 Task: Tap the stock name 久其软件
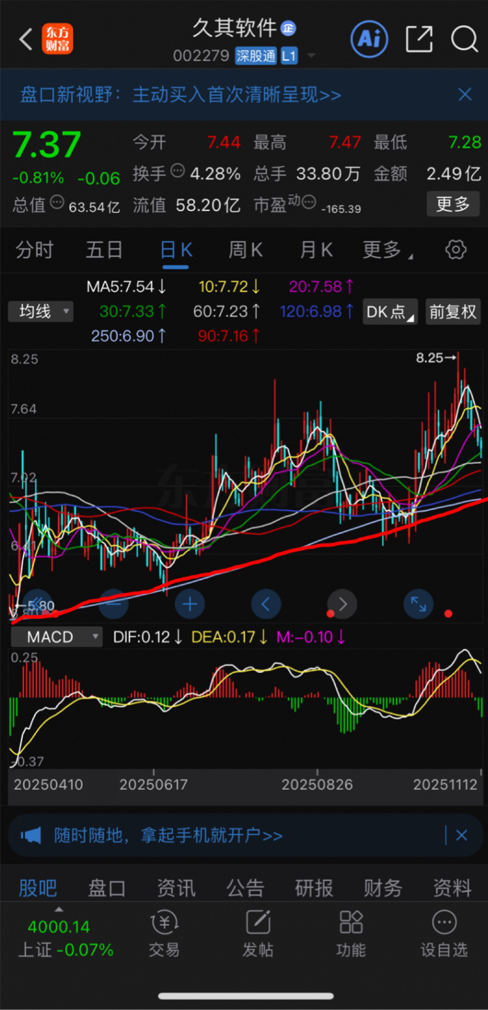(234, 28)
